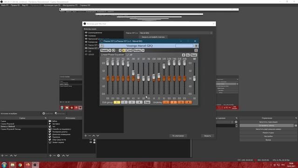
Task: Click the reload icon beside Presets
Action: point(114,50)
